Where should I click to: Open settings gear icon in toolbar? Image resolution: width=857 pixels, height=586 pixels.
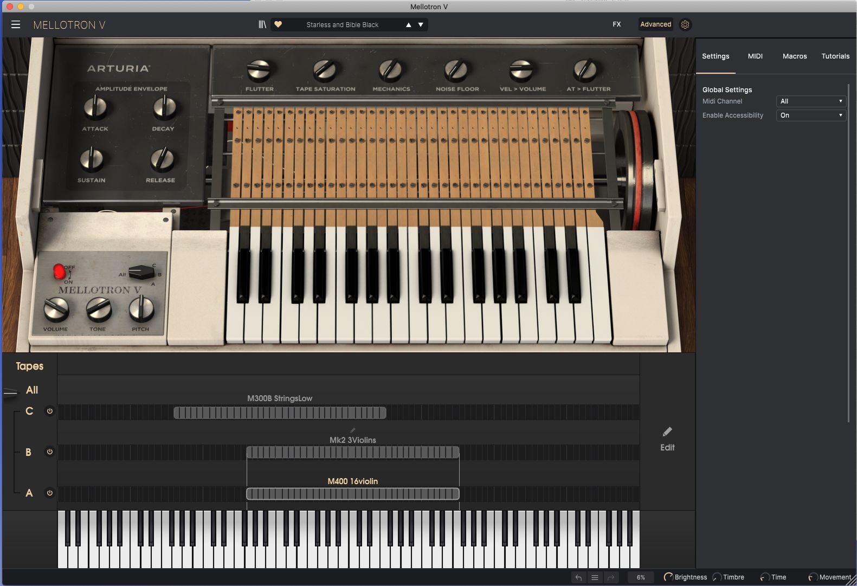(x=685, y=24)
